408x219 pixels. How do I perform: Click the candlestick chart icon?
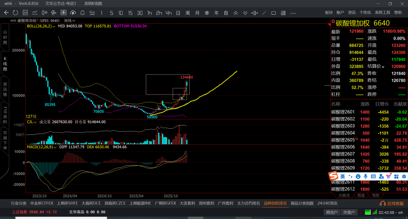point(45,13)
